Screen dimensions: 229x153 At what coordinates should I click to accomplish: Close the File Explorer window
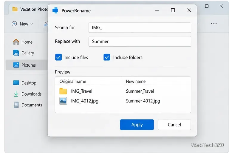(x=221, y=6)
